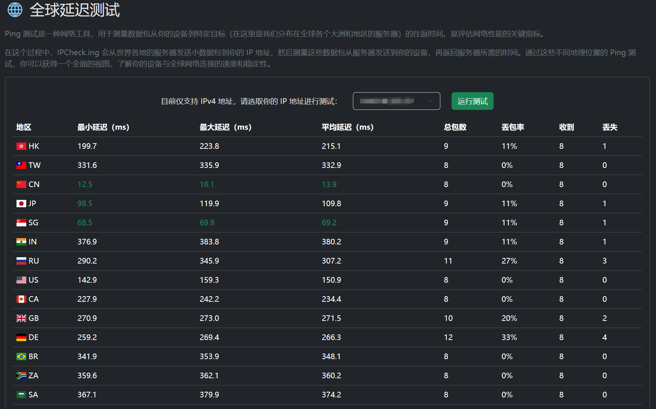Click the China flag icon
The width and height of the screenshot is (656, 409).
tap(21, 184)
